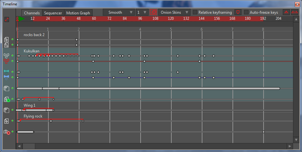
Task: Select Kukulkan cyan bone channel icon
Action: (x=6, y=72)
